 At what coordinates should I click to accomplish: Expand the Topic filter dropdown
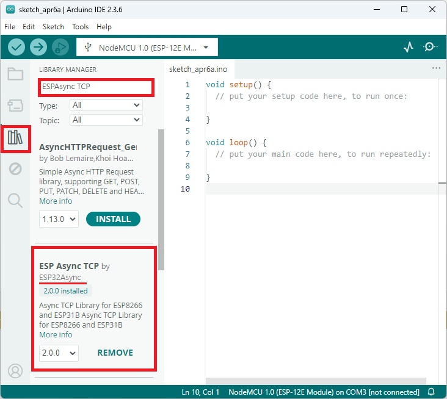pyautogui.click(x=106, y=120)
